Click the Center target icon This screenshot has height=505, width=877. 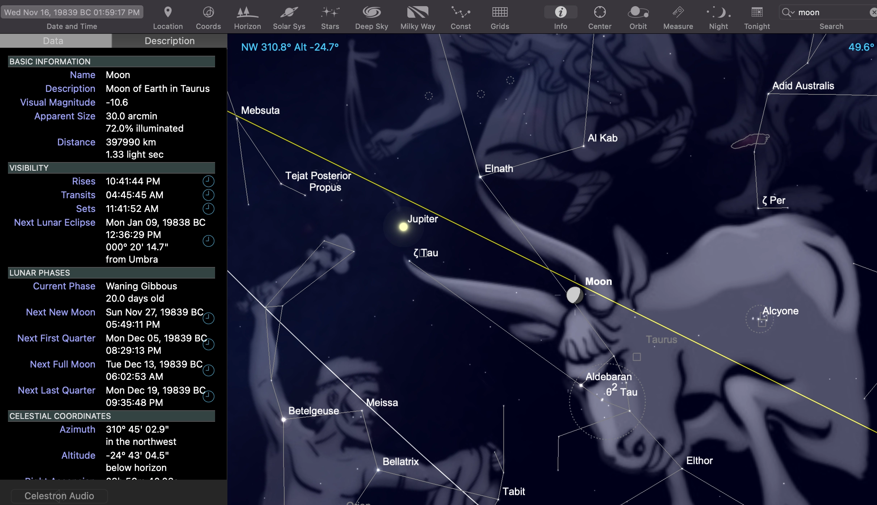(x=600, y=13)
